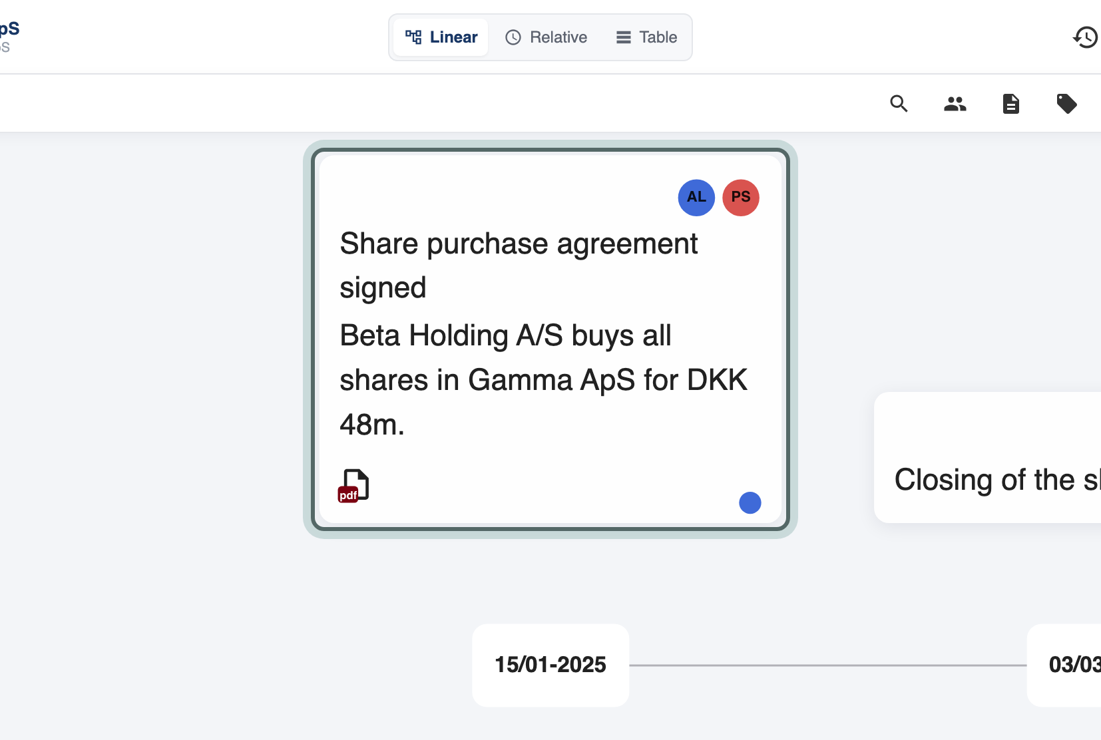Switch to the Relative view tab

coord(547,37)
